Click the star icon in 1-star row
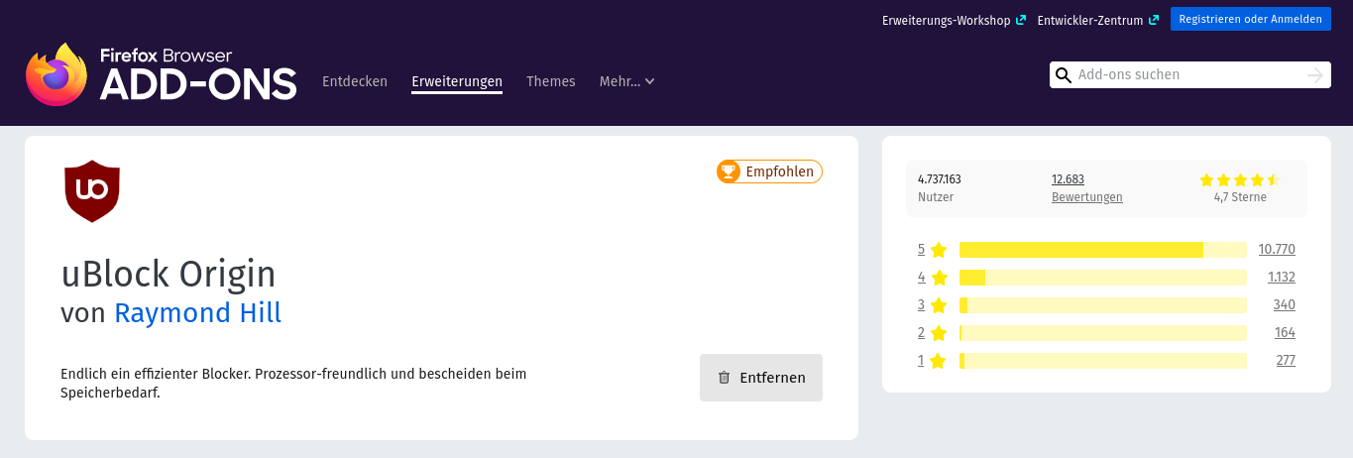 [939, 361]
